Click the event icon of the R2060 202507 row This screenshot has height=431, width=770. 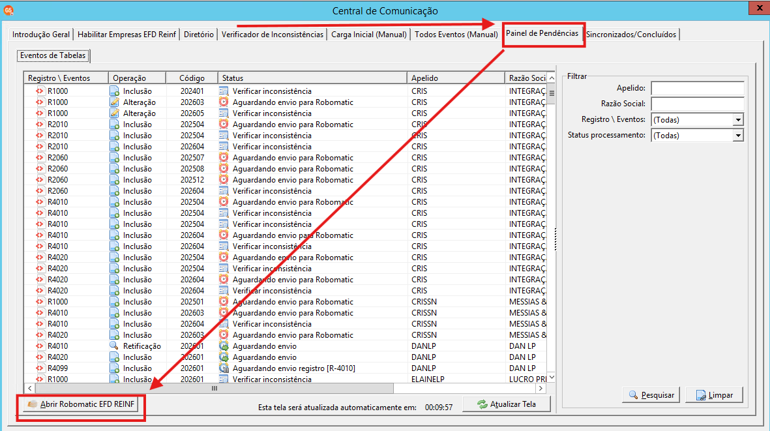(x=39, y=158)
